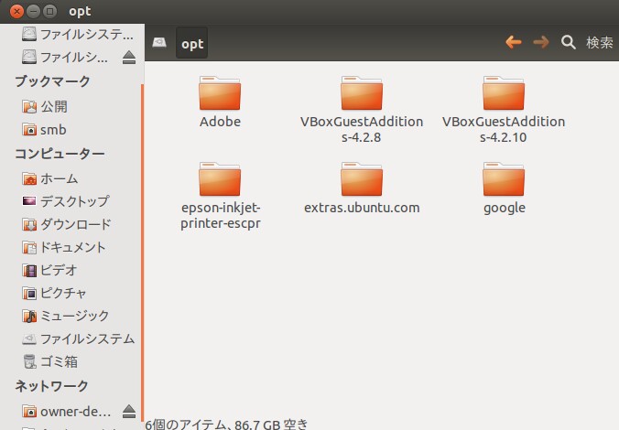Select the ファイルシ... drive with eject button
Image resolution: width=619 pixels, height=430 pixels.
point(65,58)
